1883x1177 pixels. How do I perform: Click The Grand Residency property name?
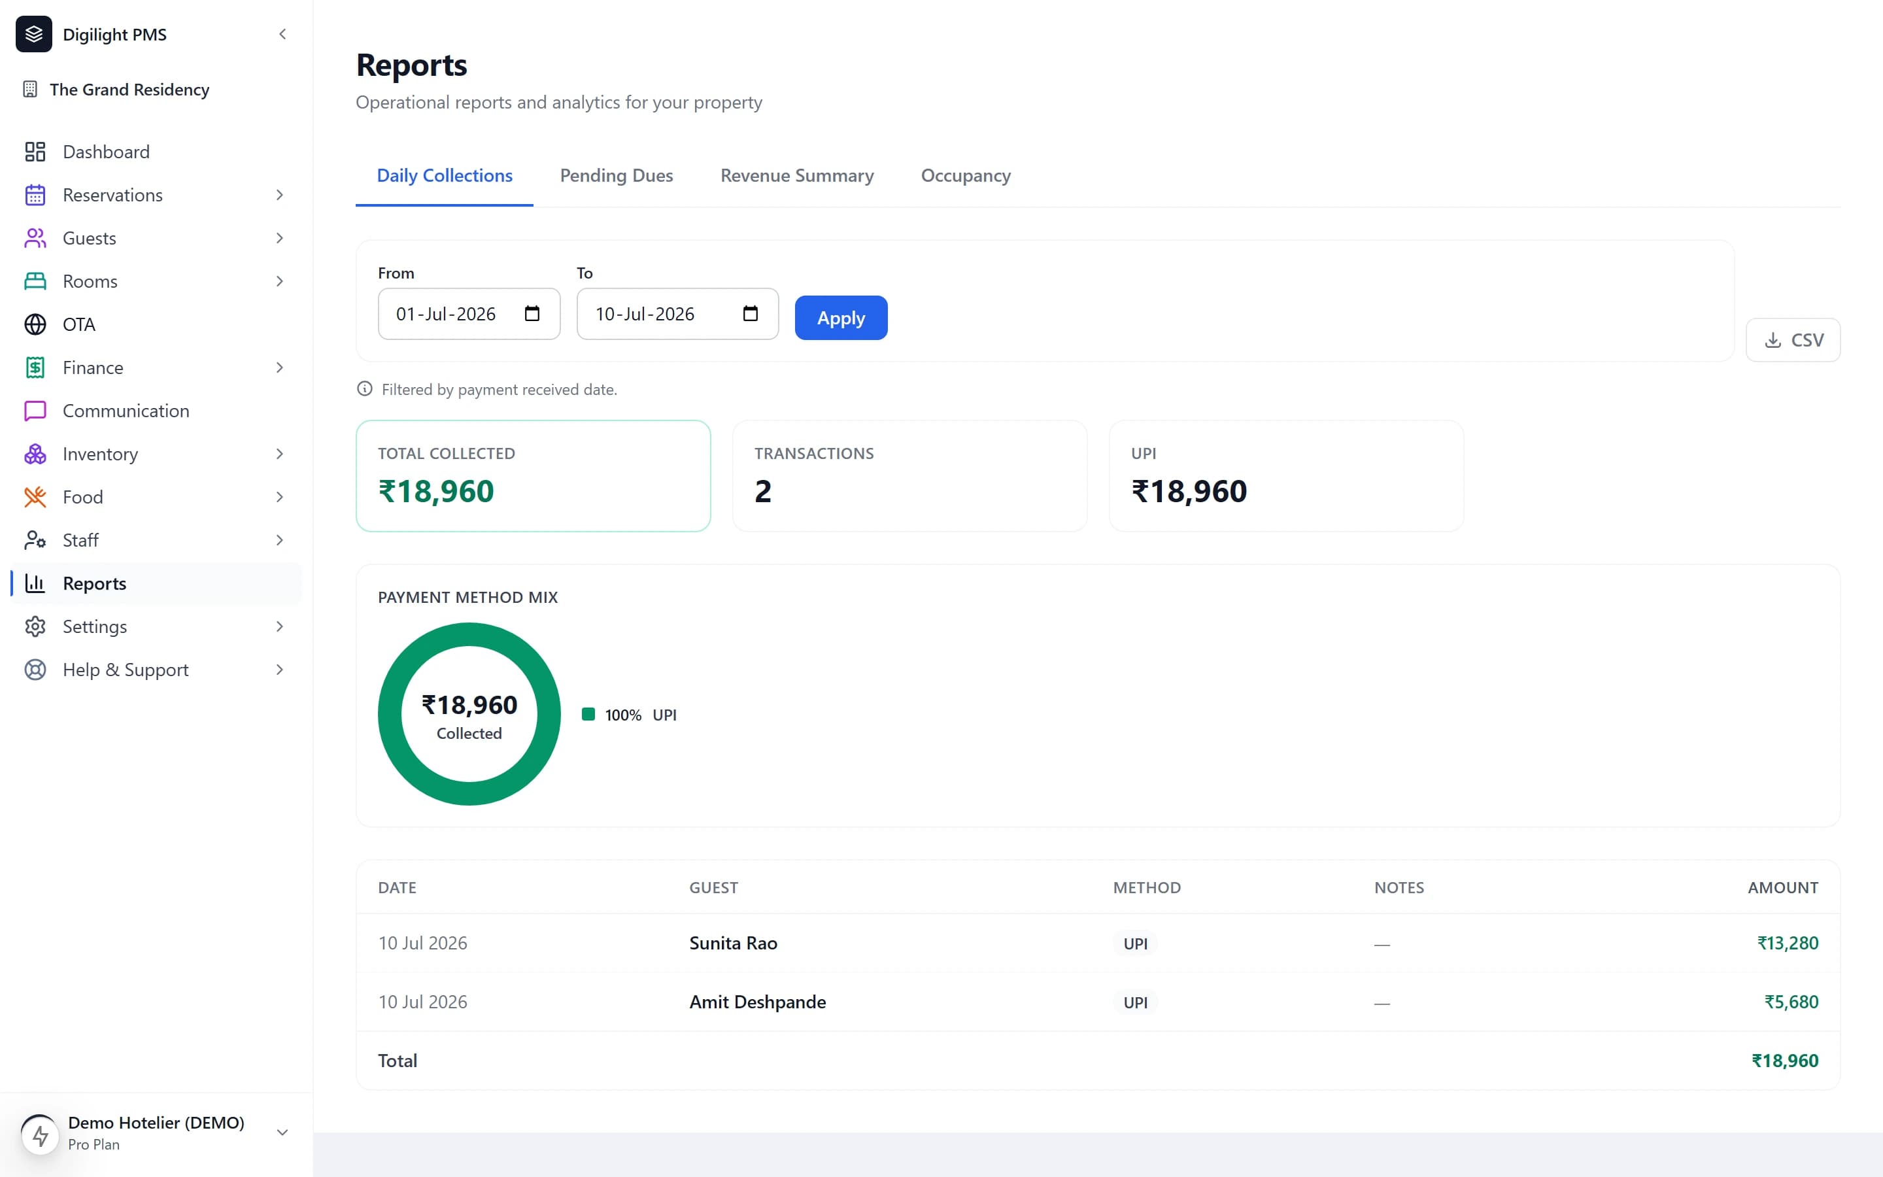[129, 90]
